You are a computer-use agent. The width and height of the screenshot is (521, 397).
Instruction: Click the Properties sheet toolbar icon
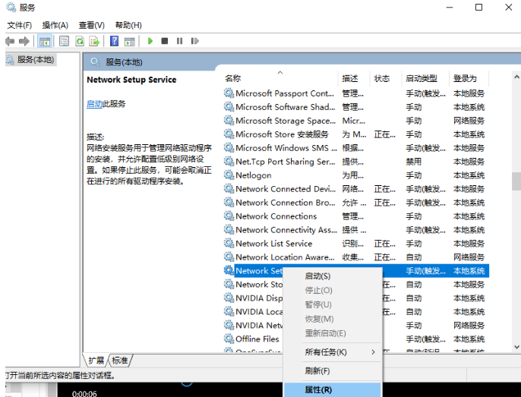point(64,41)
